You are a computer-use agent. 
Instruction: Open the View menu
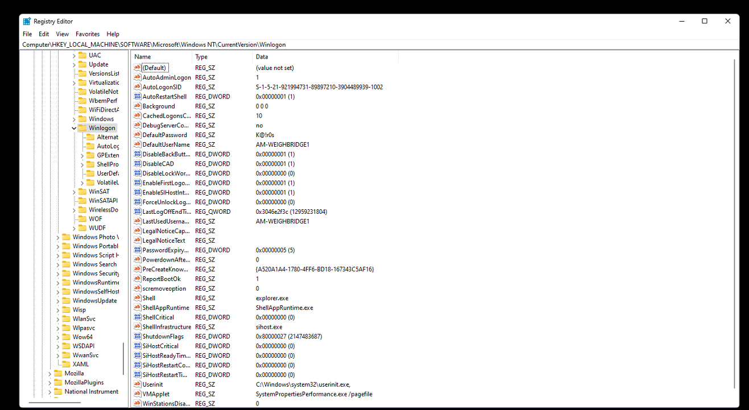coord(63,34)
